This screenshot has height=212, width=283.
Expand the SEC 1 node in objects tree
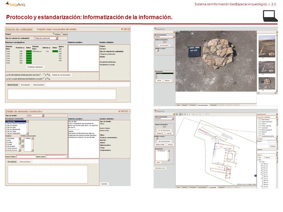coord(260,162)
